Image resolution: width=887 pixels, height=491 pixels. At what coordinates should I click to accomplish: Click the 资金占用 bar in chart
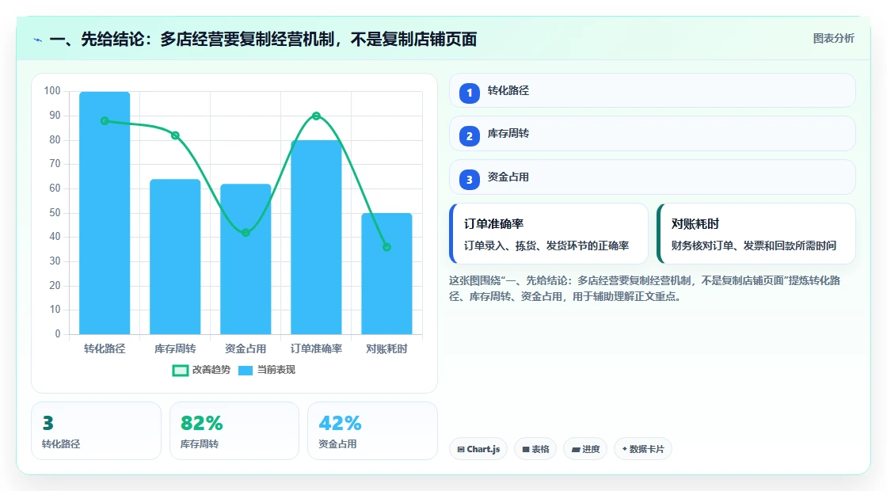tap(246, 259)
